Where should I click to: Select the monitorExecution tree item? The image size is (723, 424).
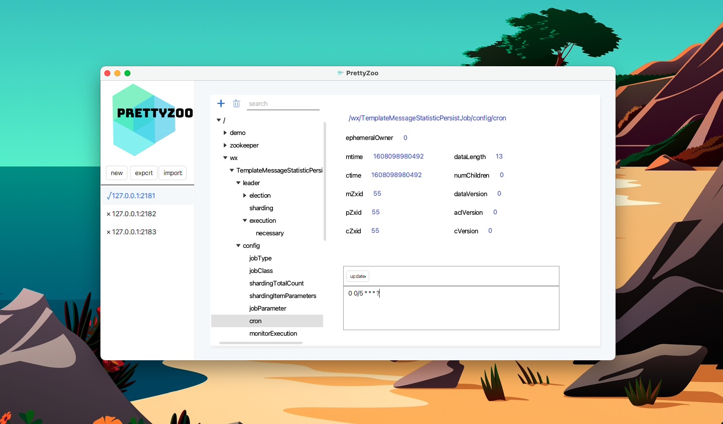coord(273,333)
